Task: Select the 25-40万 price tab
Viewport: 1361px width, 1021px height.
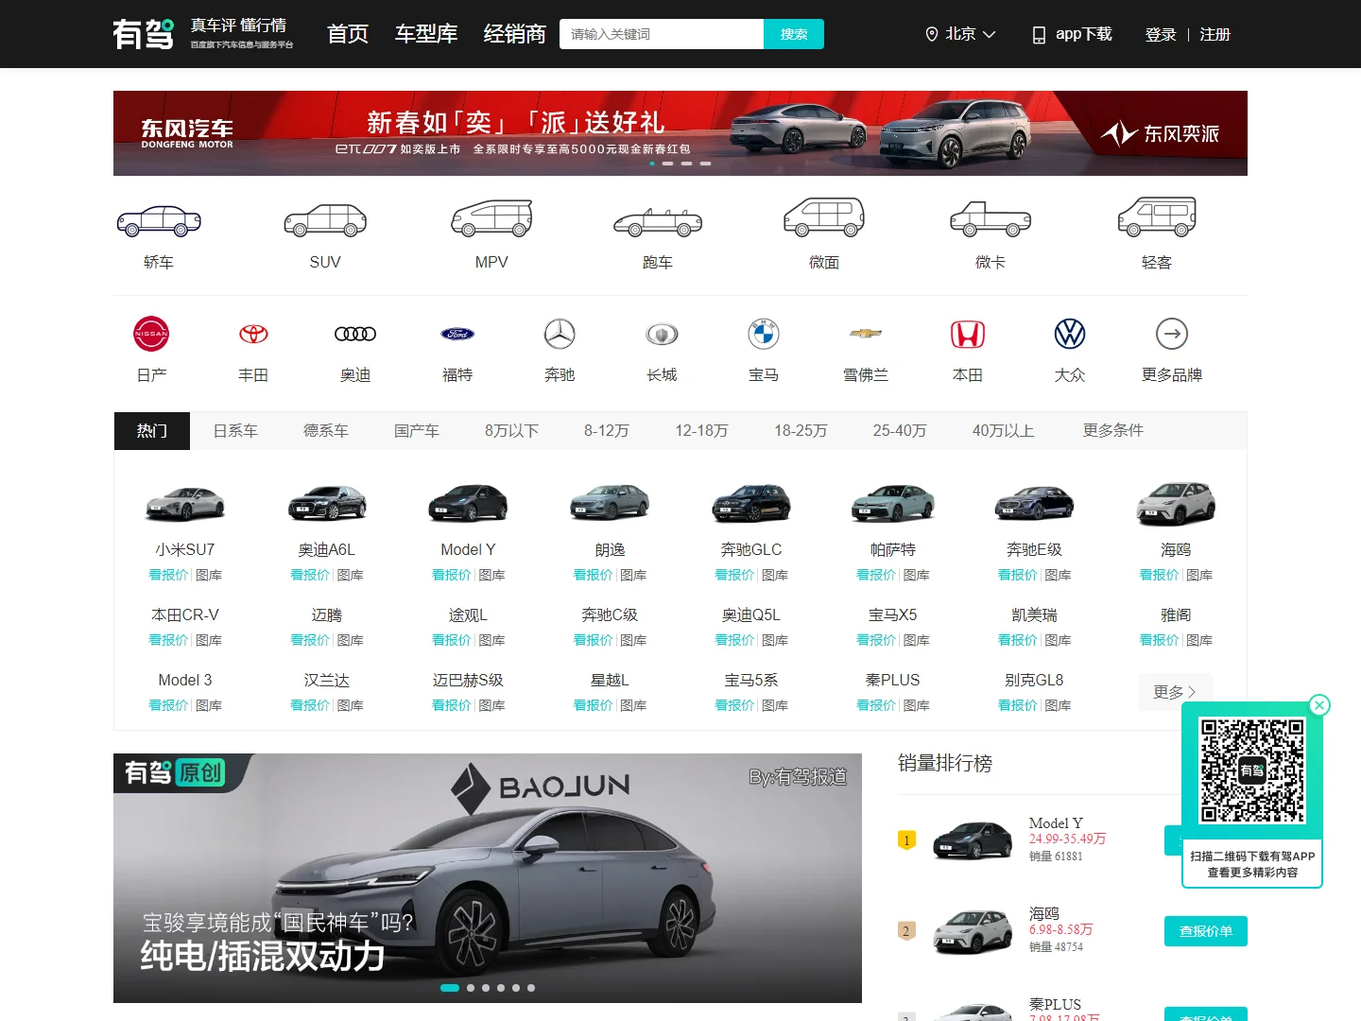Action: pos(900,431)
